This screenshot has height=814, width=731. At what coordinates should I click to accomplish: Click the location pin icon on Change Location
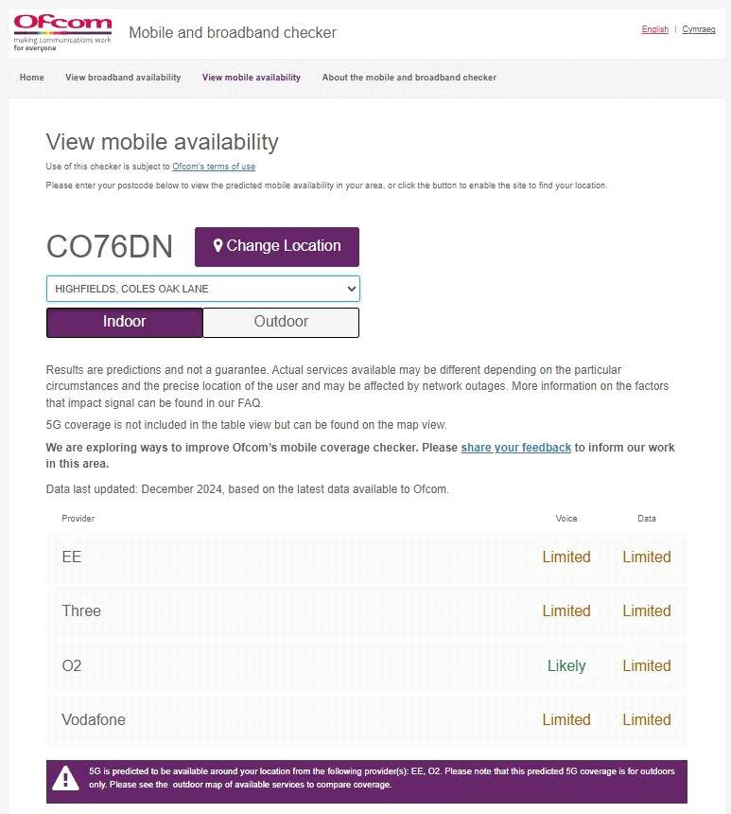point(218,246)
